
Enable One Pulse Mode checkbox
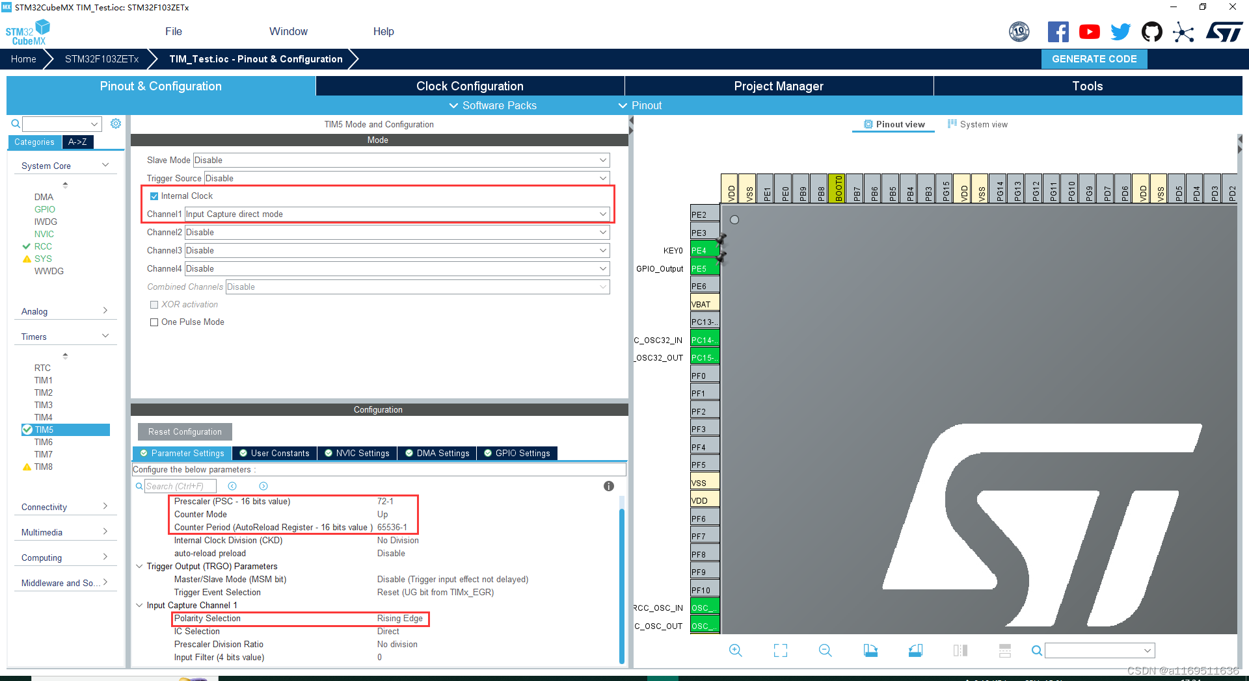[x=154, y=322]
